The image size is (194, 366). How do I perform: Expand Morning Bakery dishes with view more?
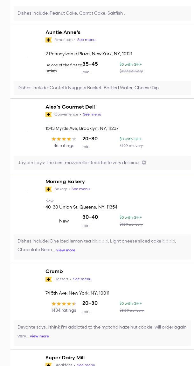coord(66,250)
